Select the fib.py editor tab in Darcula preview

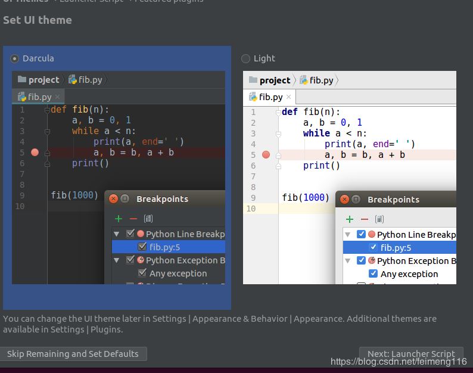click(x=35, y=97)
